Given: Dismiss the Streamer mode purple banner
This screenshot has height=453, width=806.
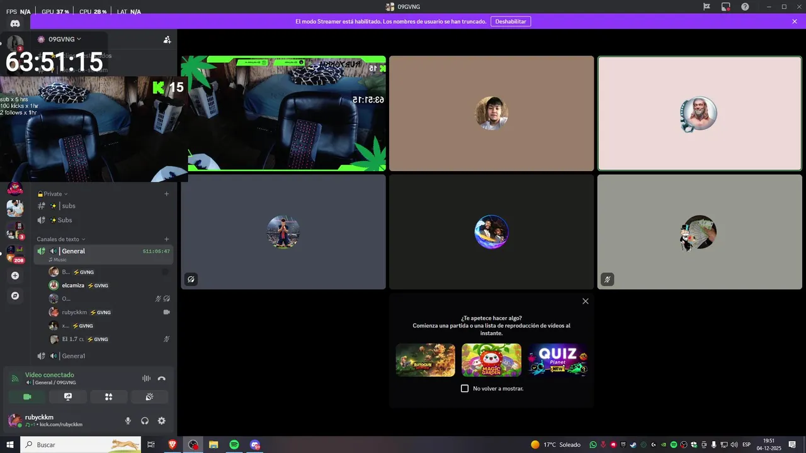Looking at the screenshot, I should coord(795,21).
